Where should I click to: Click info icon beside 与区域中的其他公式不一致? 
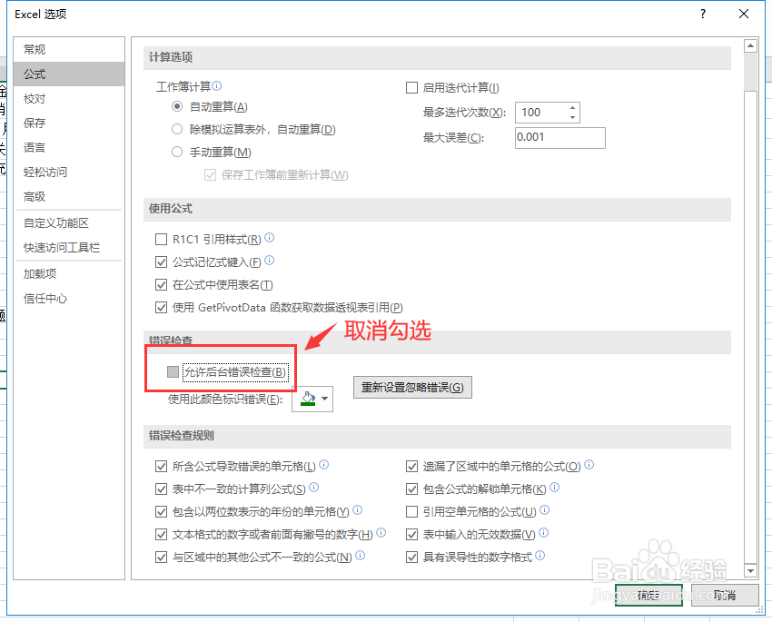pos(361,555)
